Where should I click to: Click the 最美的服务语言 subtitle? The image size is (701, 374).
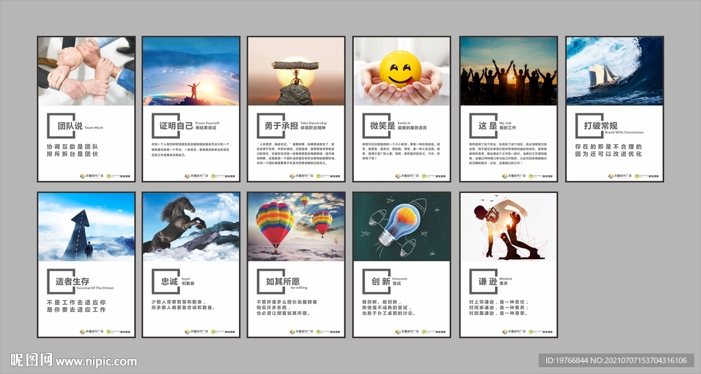[412, 128]
